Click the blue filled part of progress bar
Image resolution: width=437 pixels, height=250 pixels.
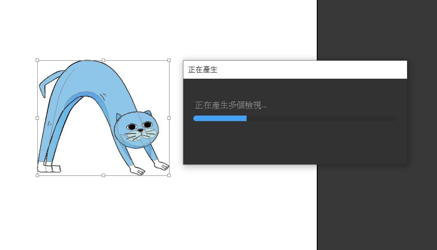(x=220, y=118)
